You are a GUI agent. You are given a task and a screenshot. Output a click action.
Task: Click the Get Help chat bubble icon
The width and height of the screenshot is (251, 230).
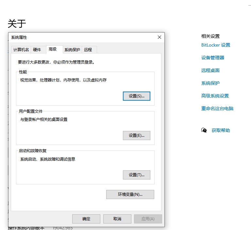tap(204, 130)
